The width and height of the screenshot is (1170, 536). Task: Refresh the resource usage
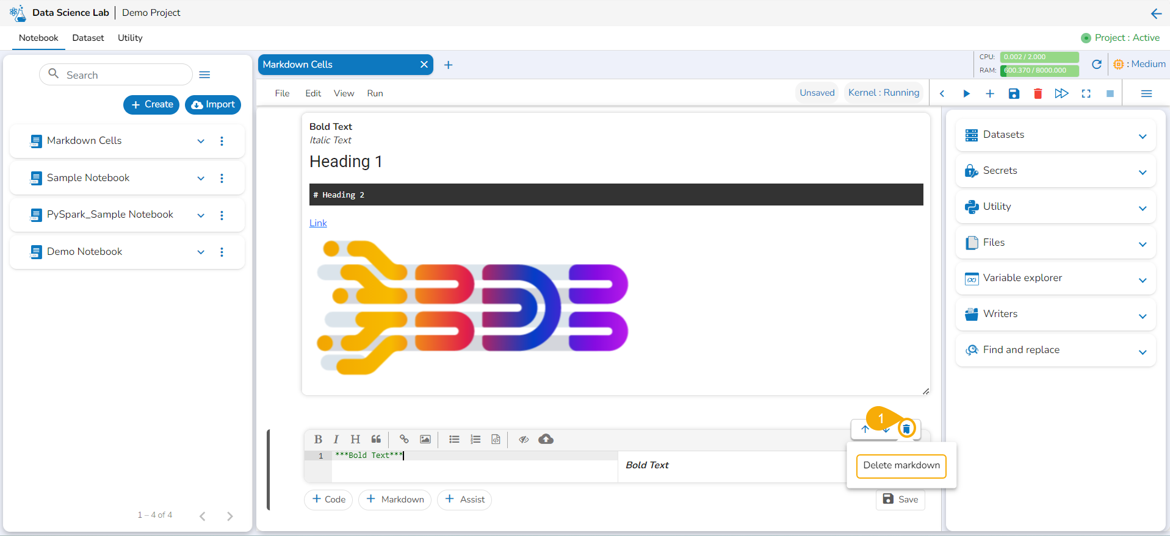(1097, 64)
